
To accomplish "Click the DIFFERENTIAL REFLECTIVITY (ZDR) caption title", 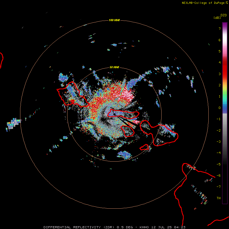I will click(x=79, y=227).
